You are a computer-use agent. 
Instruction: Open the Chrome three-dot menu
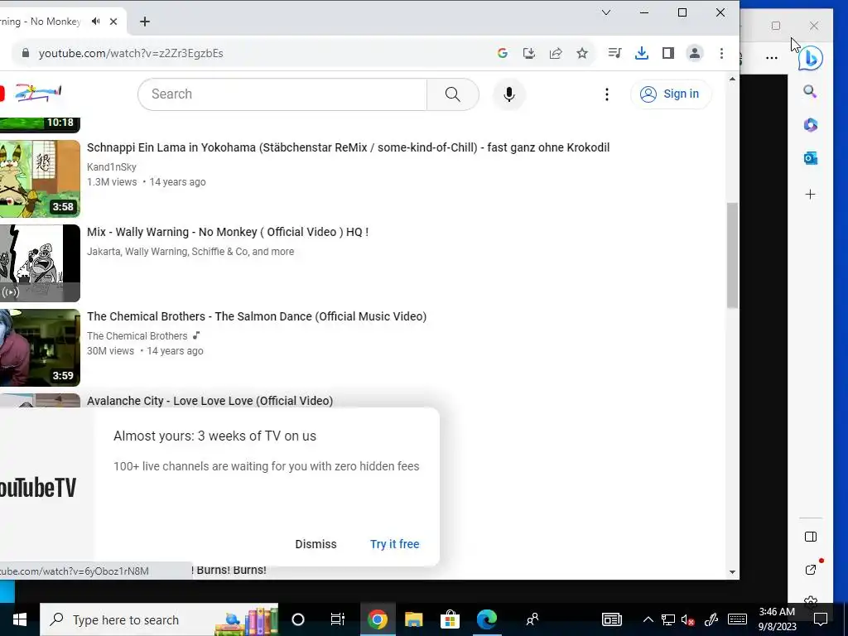[x=721, y=53]
